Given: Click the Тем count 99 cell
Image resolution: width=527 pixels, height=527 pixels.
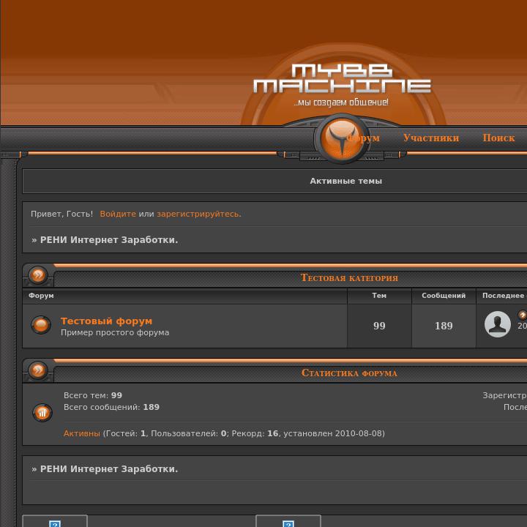Looking at the screenshot, I should [x=379, y=326].
